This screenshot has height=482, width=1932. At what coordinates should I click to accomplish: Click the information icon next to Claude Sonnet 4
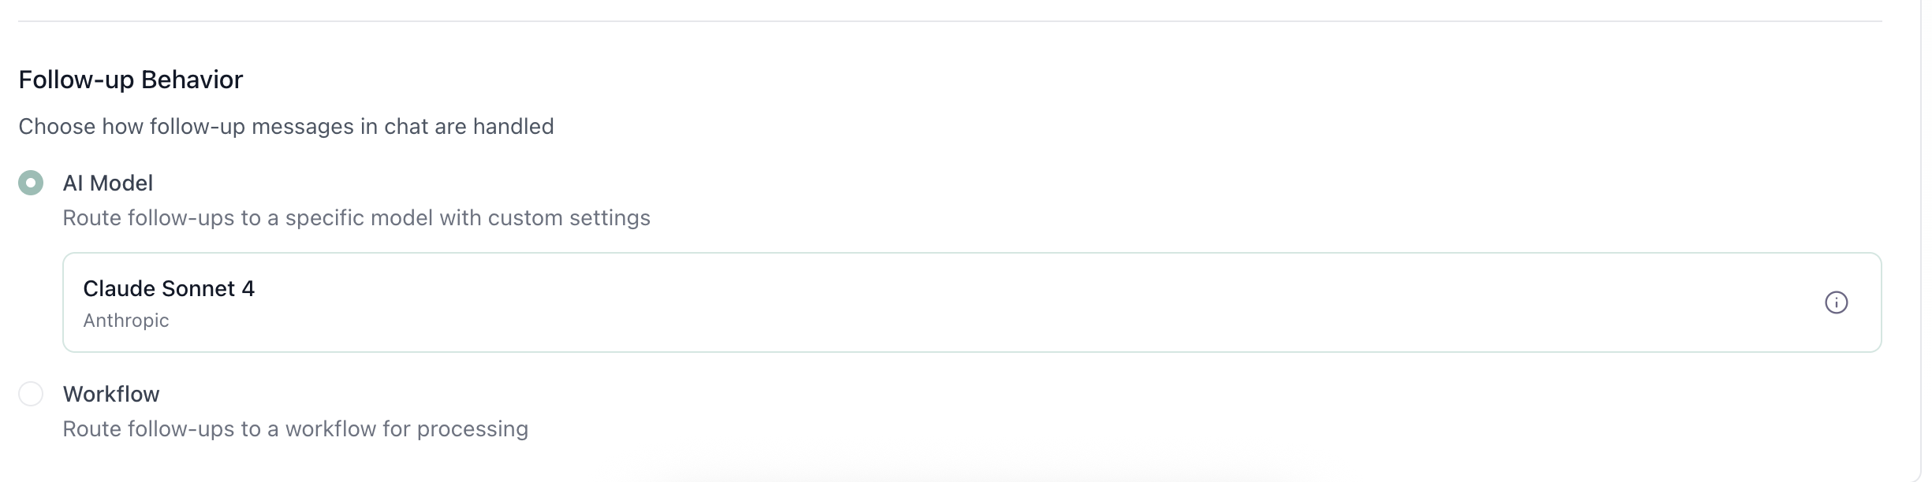point(1837,302)
